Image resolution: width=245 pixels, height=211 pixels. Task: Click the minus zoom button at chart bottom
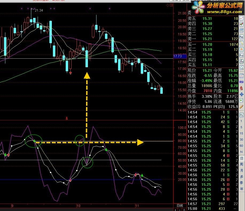coord(180,210)
